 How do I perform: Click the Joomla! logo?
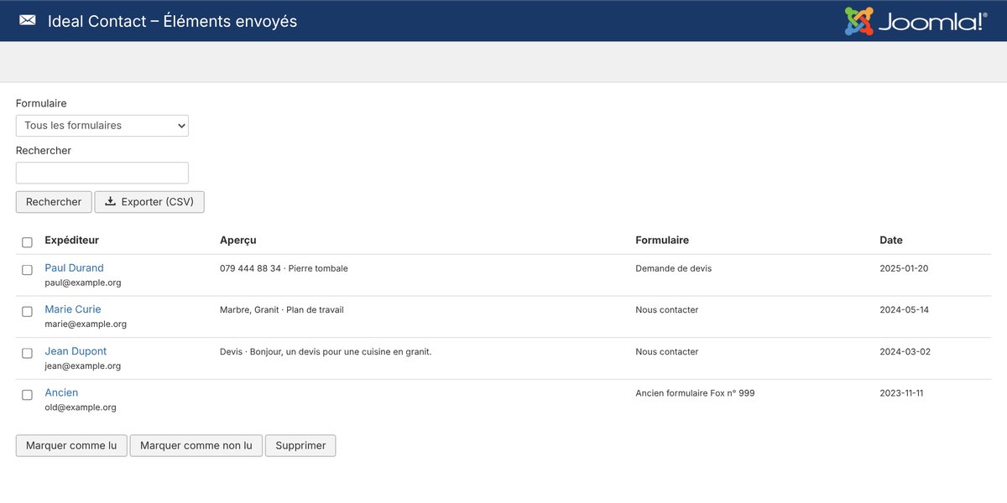(916, 21)
